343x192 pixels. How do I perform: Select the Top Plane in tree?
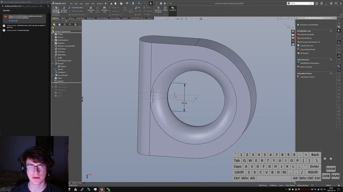coord(61,52)
